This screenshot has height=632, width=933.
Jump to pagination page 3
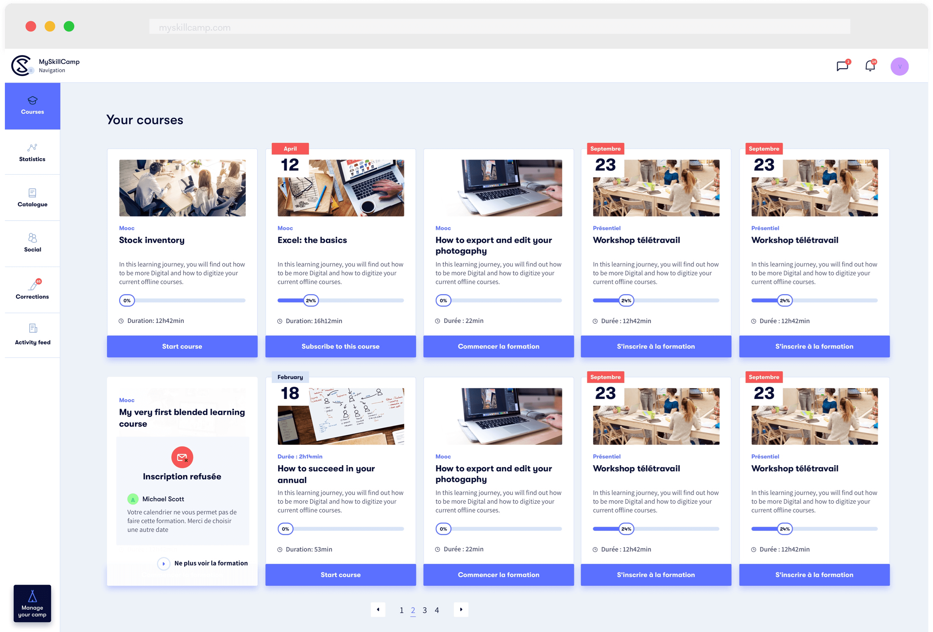[424, 610]
